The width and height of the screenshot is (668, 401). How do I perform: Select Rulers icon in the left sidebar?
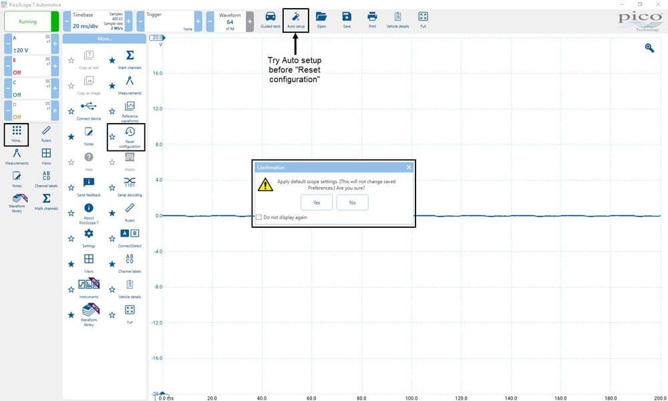tap(46, 134)
